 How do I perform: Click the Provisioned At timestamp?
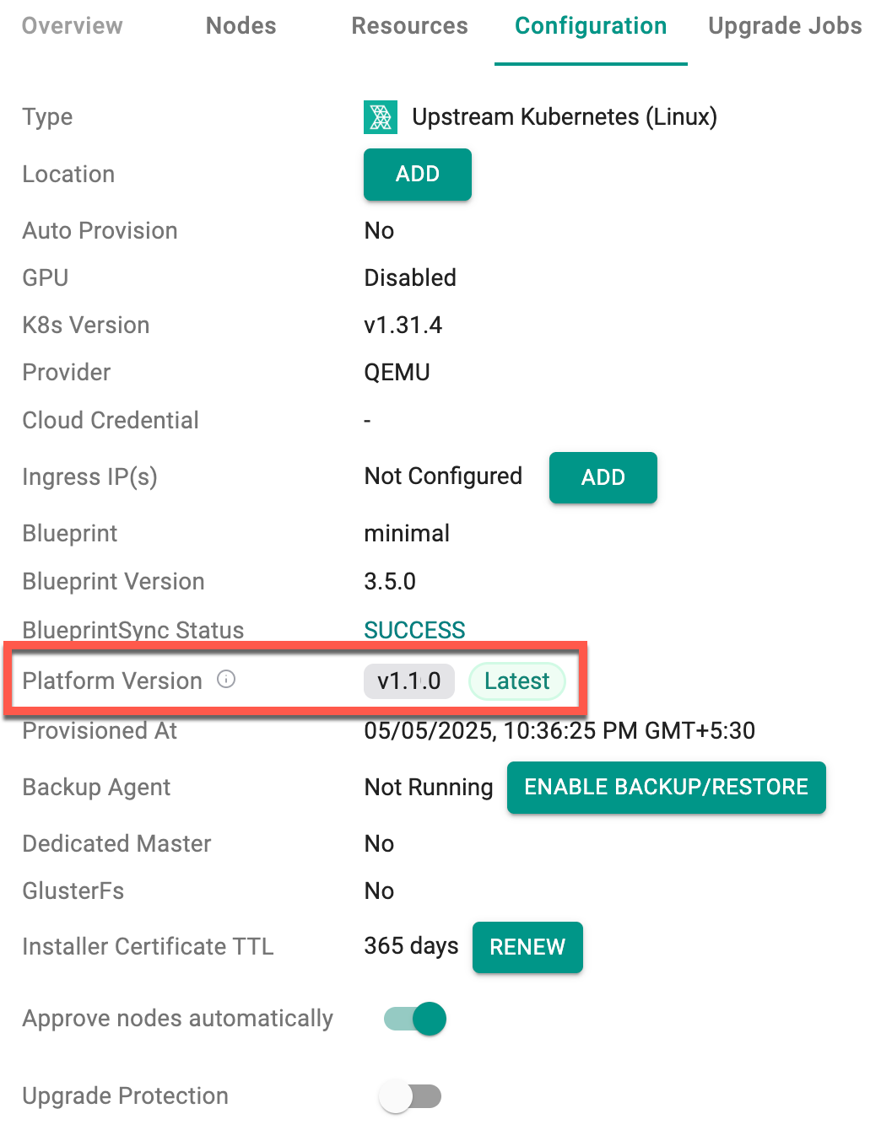(x=559, y=731)
